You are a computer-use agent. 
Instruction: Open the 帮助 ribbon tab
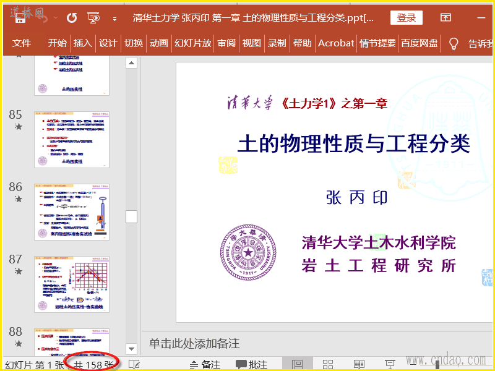302,43
